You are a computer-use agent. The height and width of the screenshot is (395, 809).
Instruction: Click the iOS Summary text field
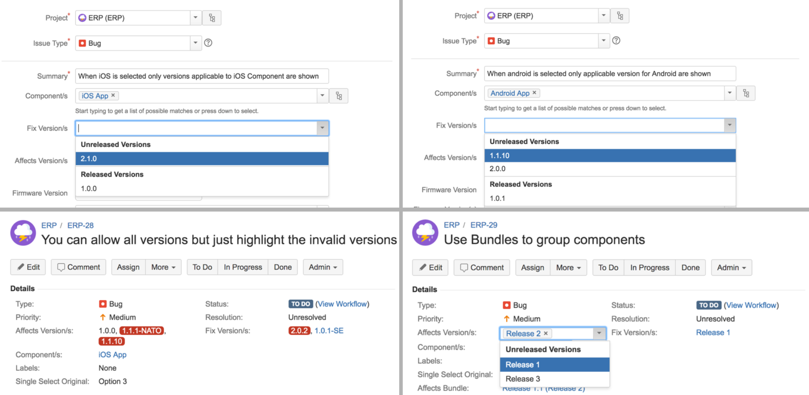point(202,76)
